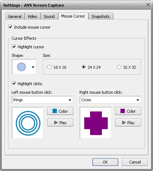
Task: Play the right mouse button click effect
Action: pos(128,123)
